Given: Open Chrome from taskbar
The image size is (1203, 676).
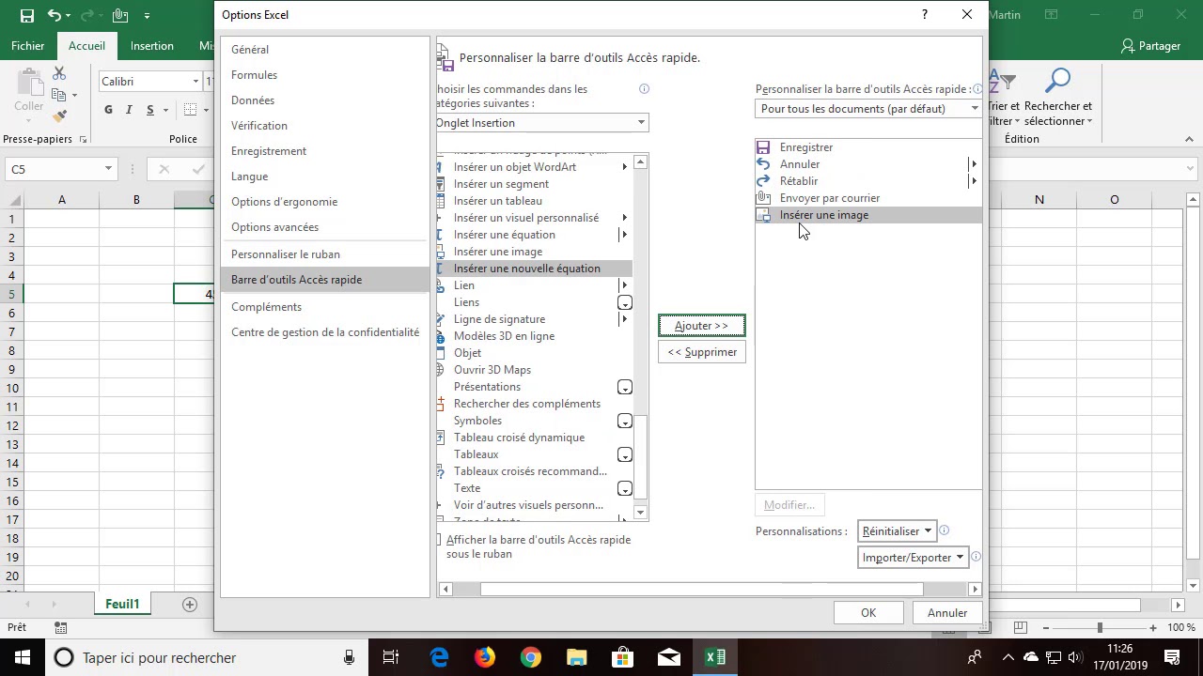Looking at the screenshot, I should [x=531, y=657].
